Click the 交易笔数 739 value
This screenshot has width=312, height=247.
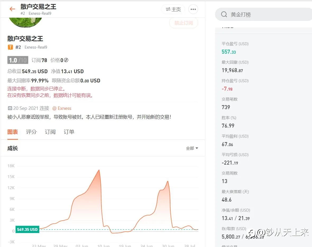point(226,107)
